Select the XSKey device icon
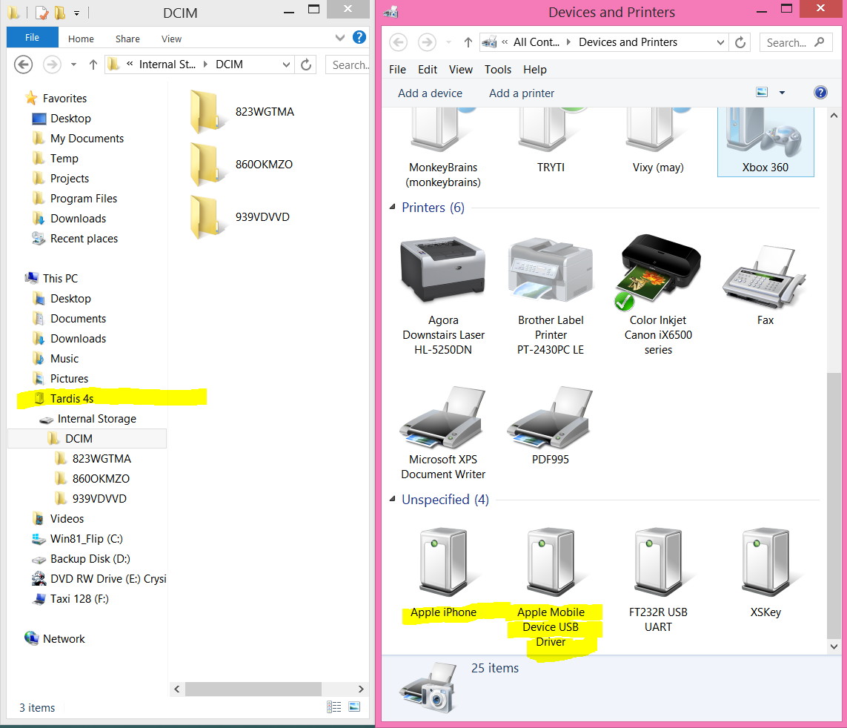 (x=765, y=562)
